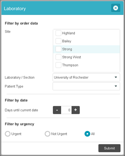
Task: Submit the laboratory filter form
Action: [x=109, y=148]
